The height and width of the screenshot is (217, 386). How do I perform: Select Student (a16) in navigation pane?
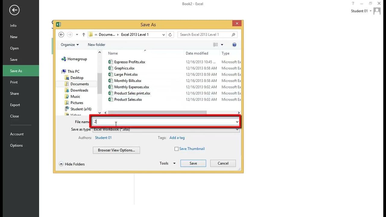click(78, 109)
